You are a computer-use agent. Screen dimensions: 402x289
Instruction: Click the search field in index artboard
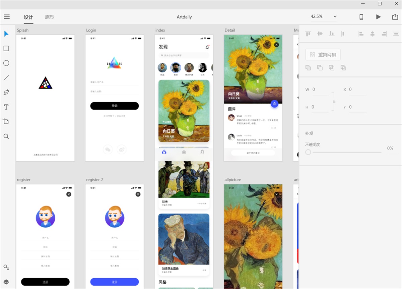[x=184, y=55]
